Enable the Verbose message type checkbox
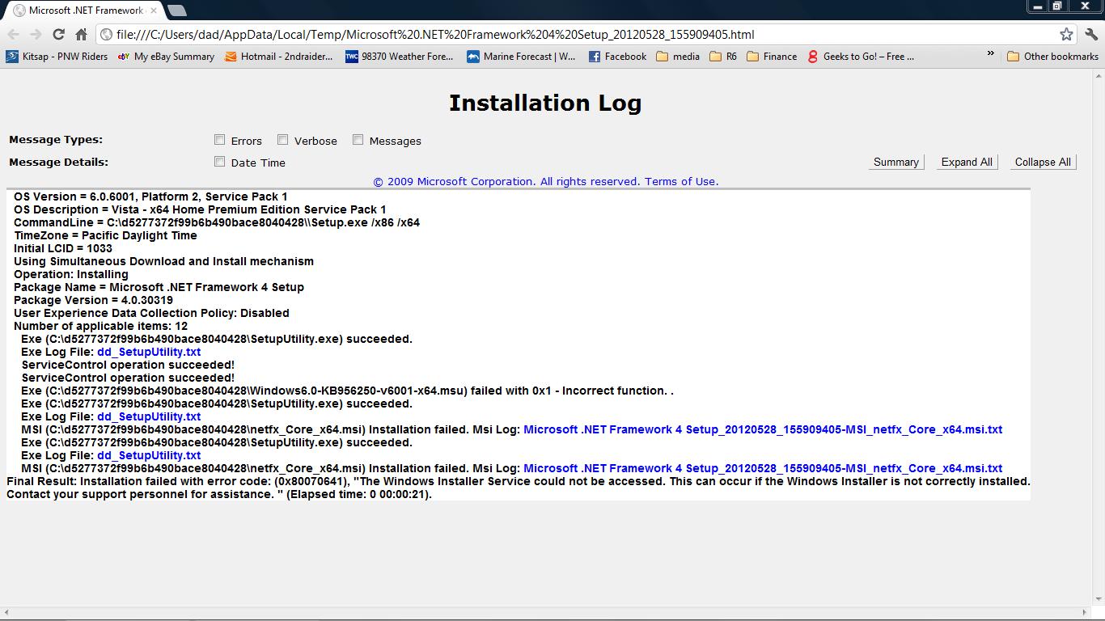 click(282, 140)
